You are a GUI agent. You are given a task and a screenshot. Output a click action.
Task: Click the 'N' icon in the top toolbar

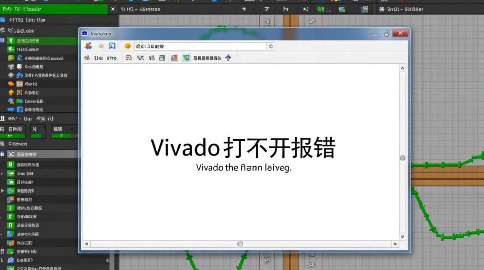coord(286,9)
